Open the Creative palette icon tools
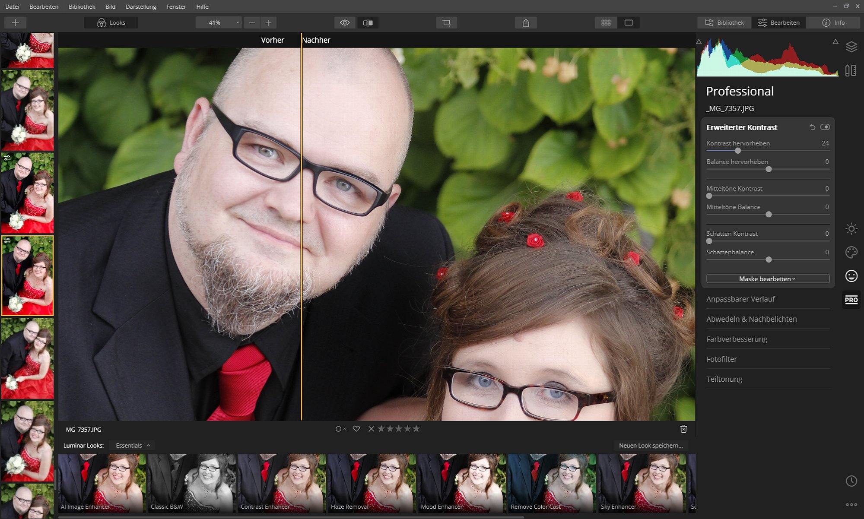Viewport: 864px width, 519px height. (851, 252)
